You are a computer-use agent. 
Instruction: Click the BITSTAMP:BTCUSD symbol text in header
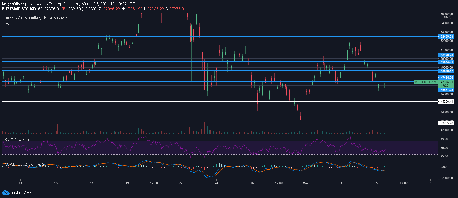click(x=19, y=9)
